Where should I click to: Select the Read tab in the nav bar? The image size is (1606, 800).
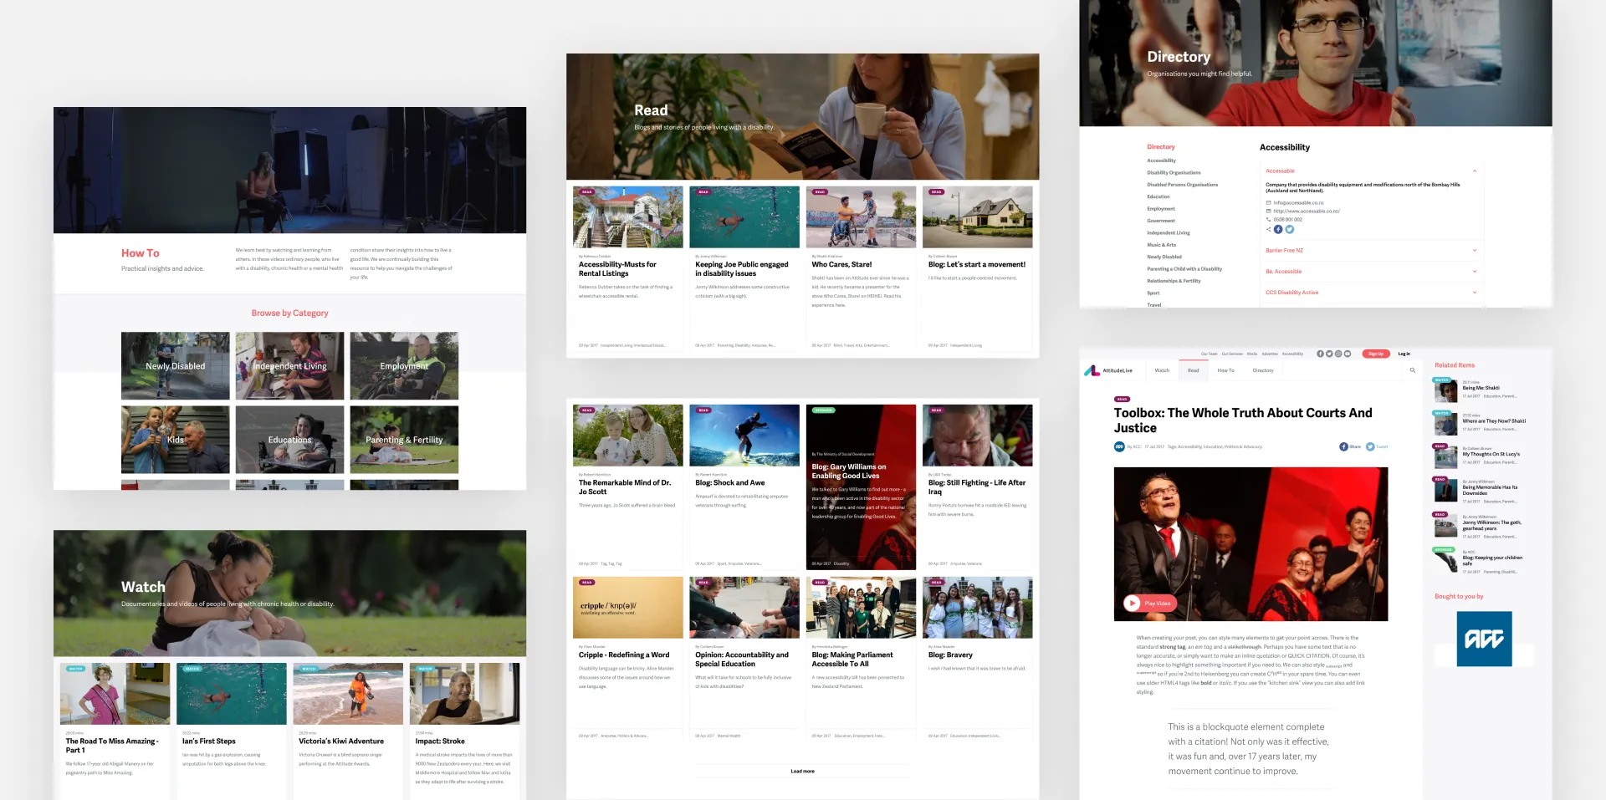(1194, 370)
